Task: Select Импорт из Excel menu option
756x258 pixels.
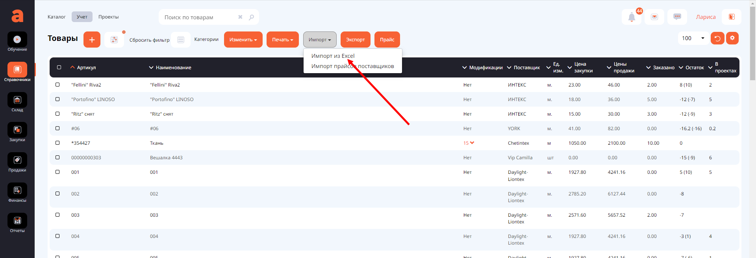Action: click(x=333, y=56)
